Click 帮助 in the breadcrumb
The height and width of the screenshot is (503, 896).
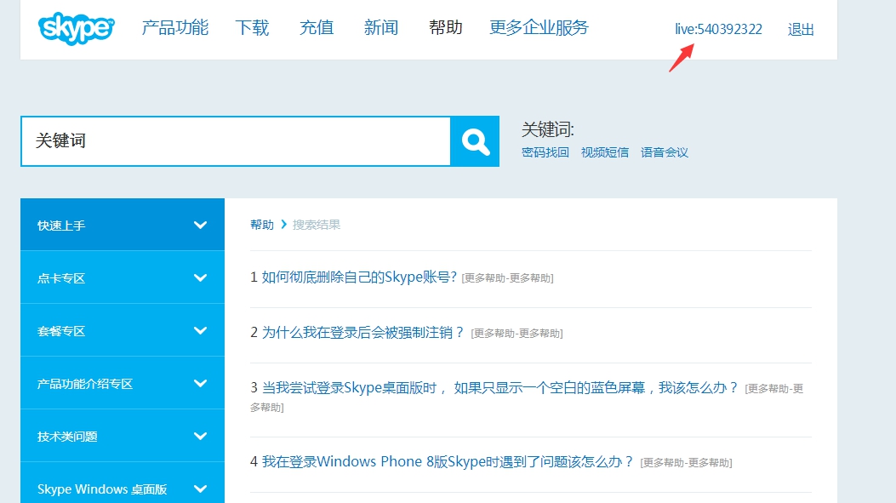pos(260,224)
